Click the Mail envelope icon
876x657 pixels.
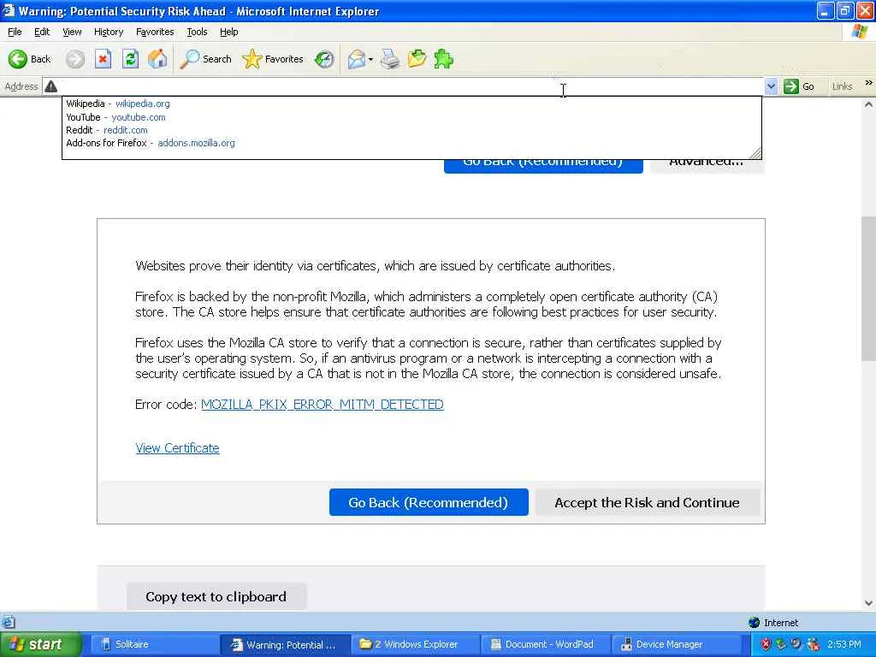(x=357, y=59)
